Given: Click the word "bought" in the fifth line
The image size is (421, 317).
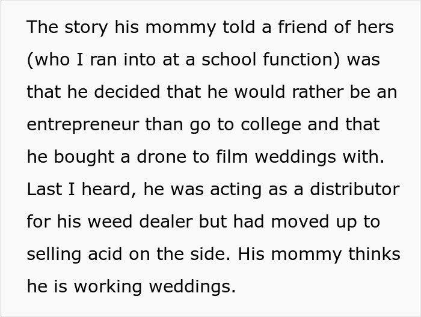Looking at the screenshot, I should (84, 157).
